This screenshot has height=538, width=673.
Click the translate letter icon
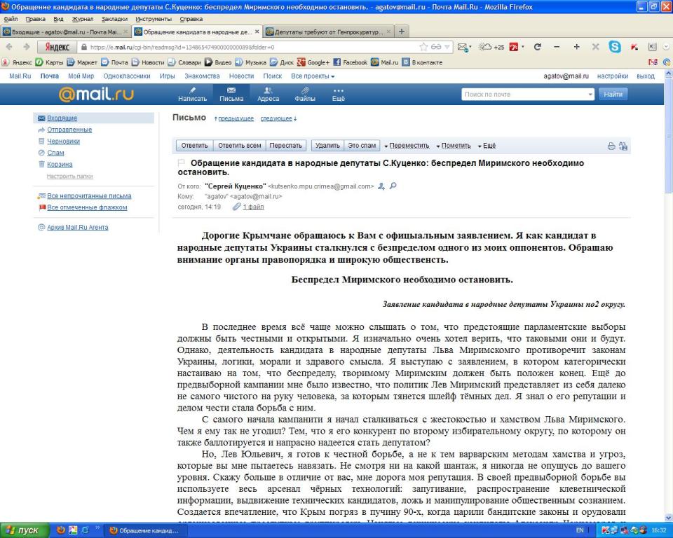pos(623,146)
